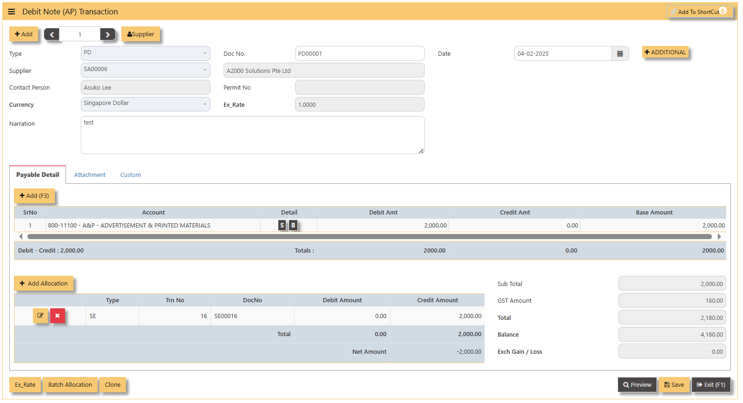Click the ADDITIONAL button
The height and width of the screenshot is (403, 743).
[x=665, y=52]
